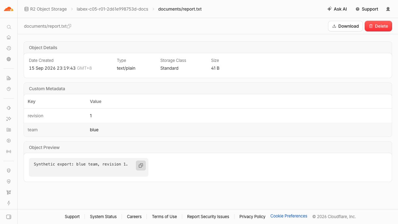
Task: Open the Privacy Policy link
Action: pyautogui.click(x=252, y=217)
